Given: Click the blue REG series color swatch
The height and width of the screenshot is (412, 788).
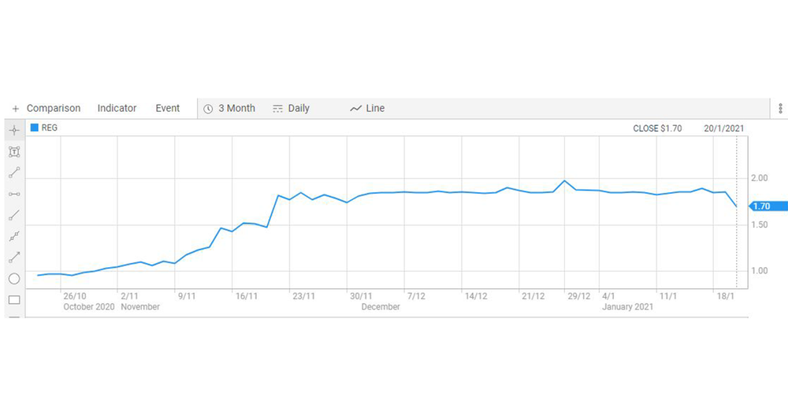Looking at the screenshot, I should click(x=34, y=128).
